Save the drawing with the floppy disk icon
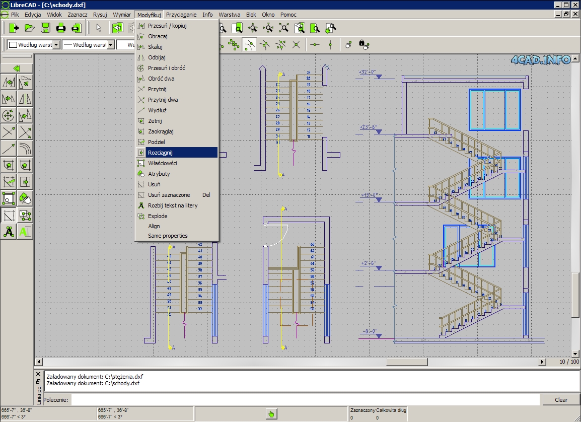The image size is (581, 422). click(45, 28)
